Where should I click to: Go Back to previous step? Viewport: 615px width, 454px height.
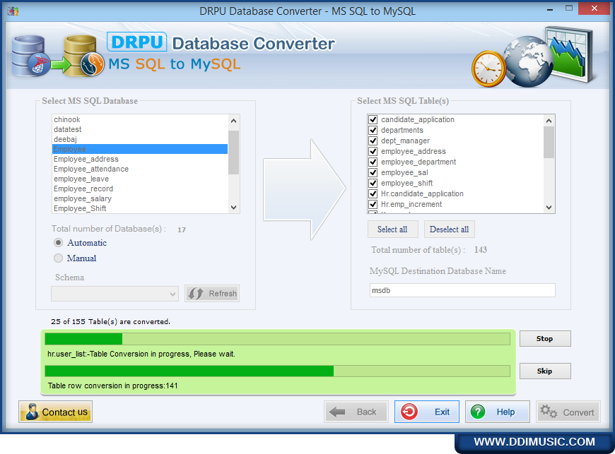tap(356, 412)
